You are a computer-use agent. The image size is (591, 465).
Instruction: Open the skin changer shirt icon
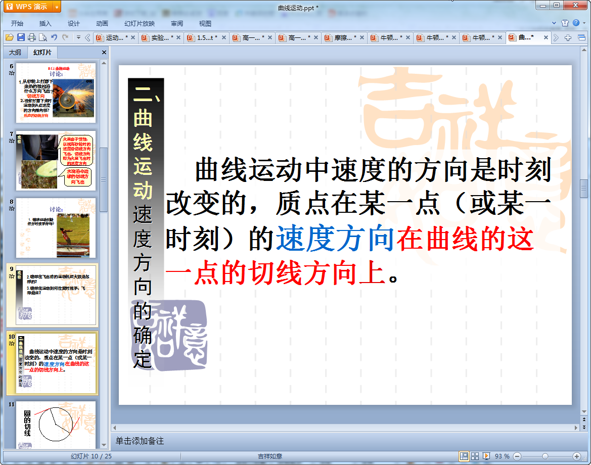(x=565, y=23)
